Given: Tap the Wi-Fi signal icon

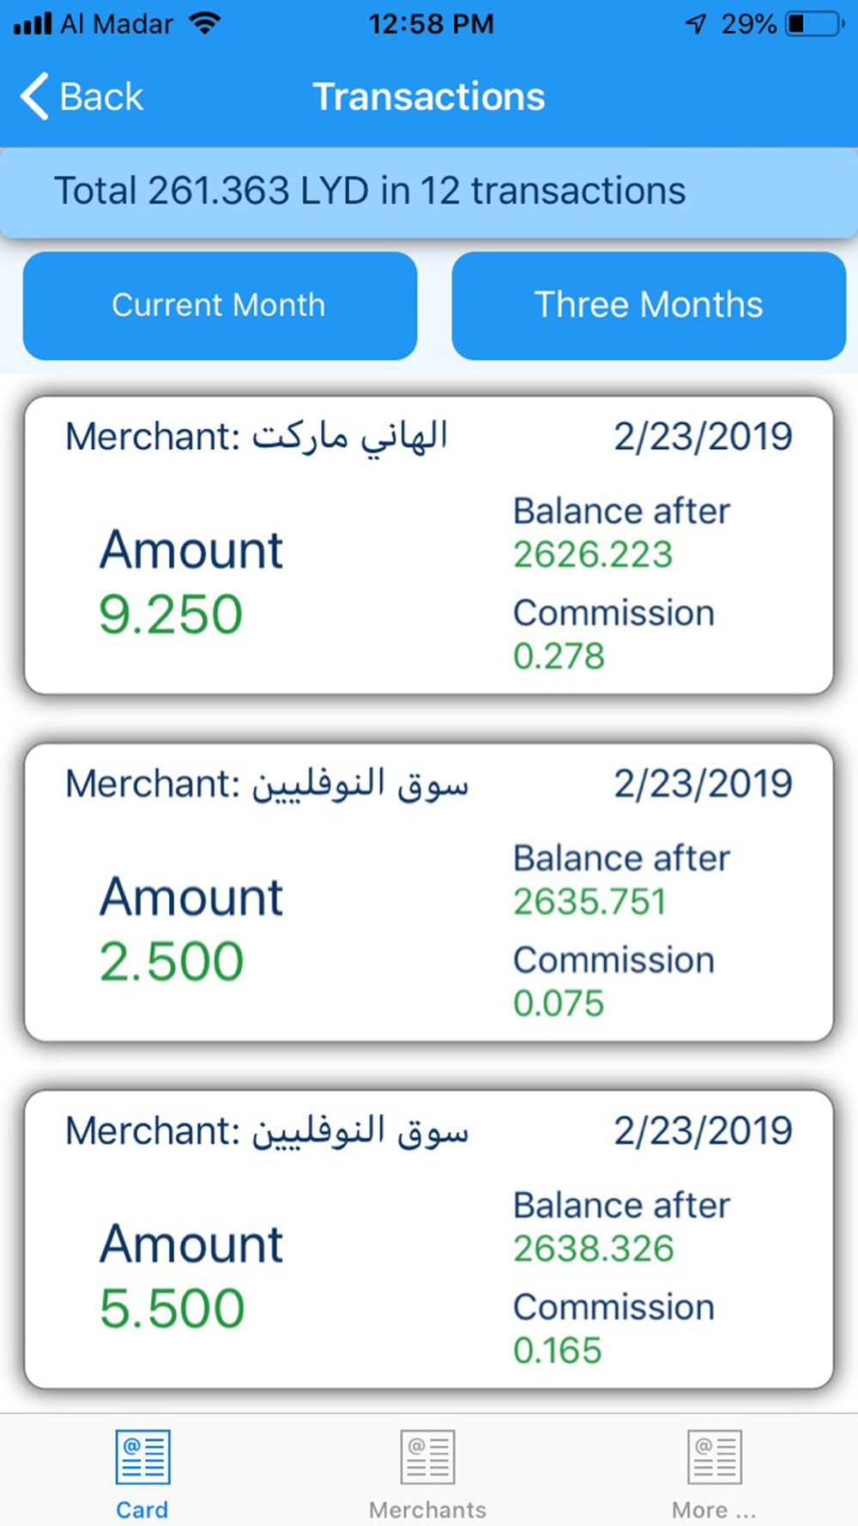Looking at the screenshot, I should click(205, 24).
